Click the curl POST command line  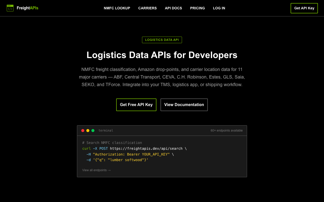(134, 148)
